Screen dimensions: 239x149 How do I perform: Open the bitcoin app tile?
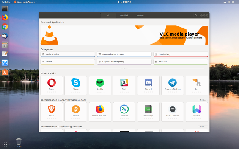[x=76, y=112]
